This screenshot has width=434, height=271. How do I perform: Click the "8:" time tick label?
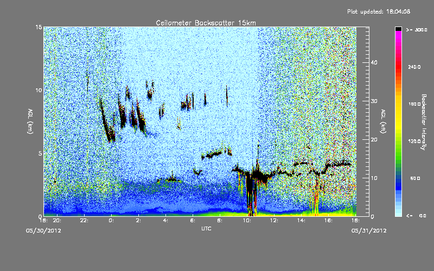tap(220, 221)
